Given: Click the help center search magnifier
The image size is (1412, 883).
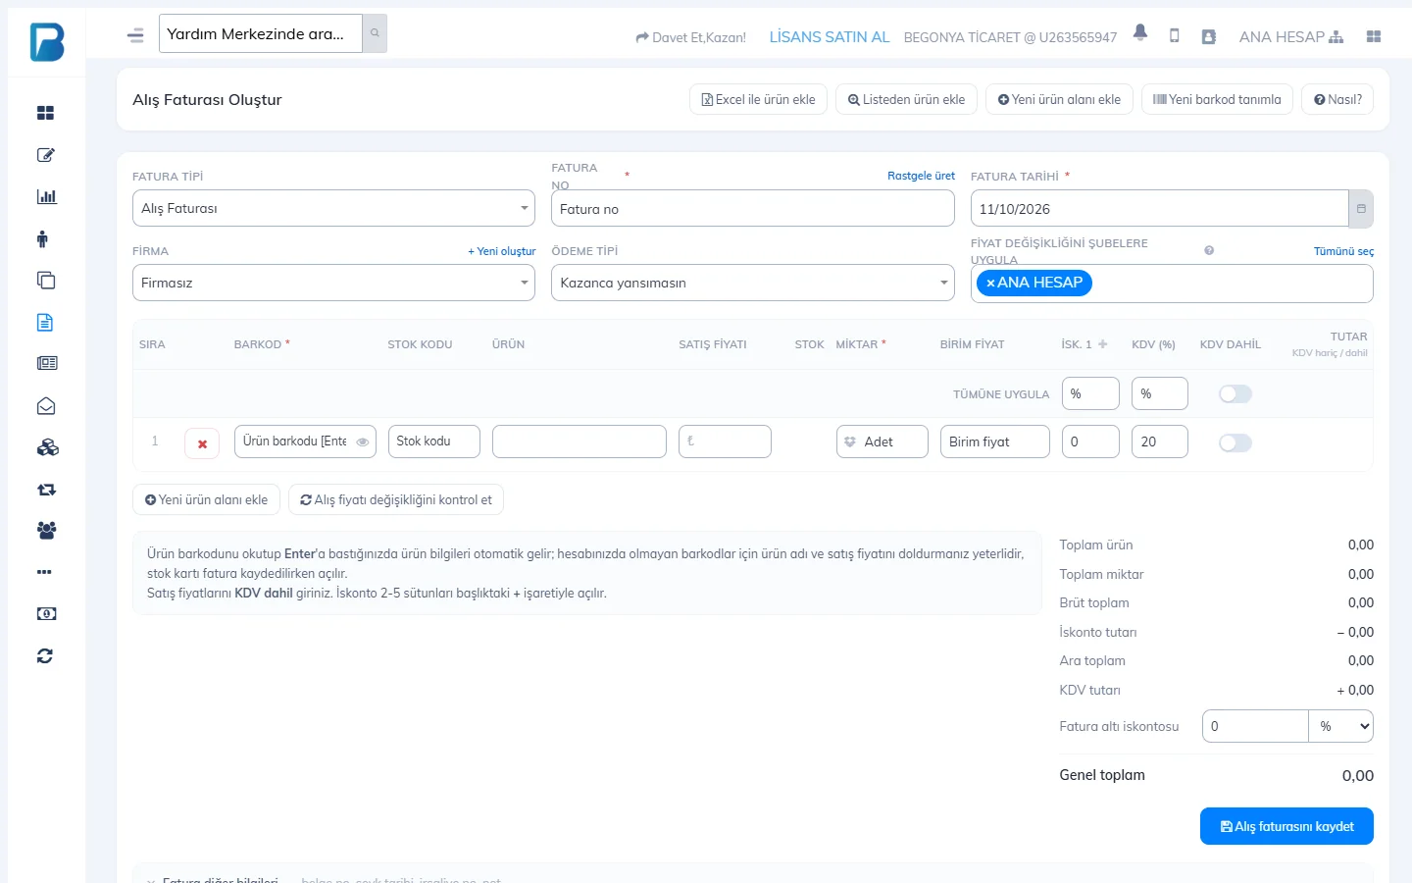Looking at the screenshot, I should [375, 33].
